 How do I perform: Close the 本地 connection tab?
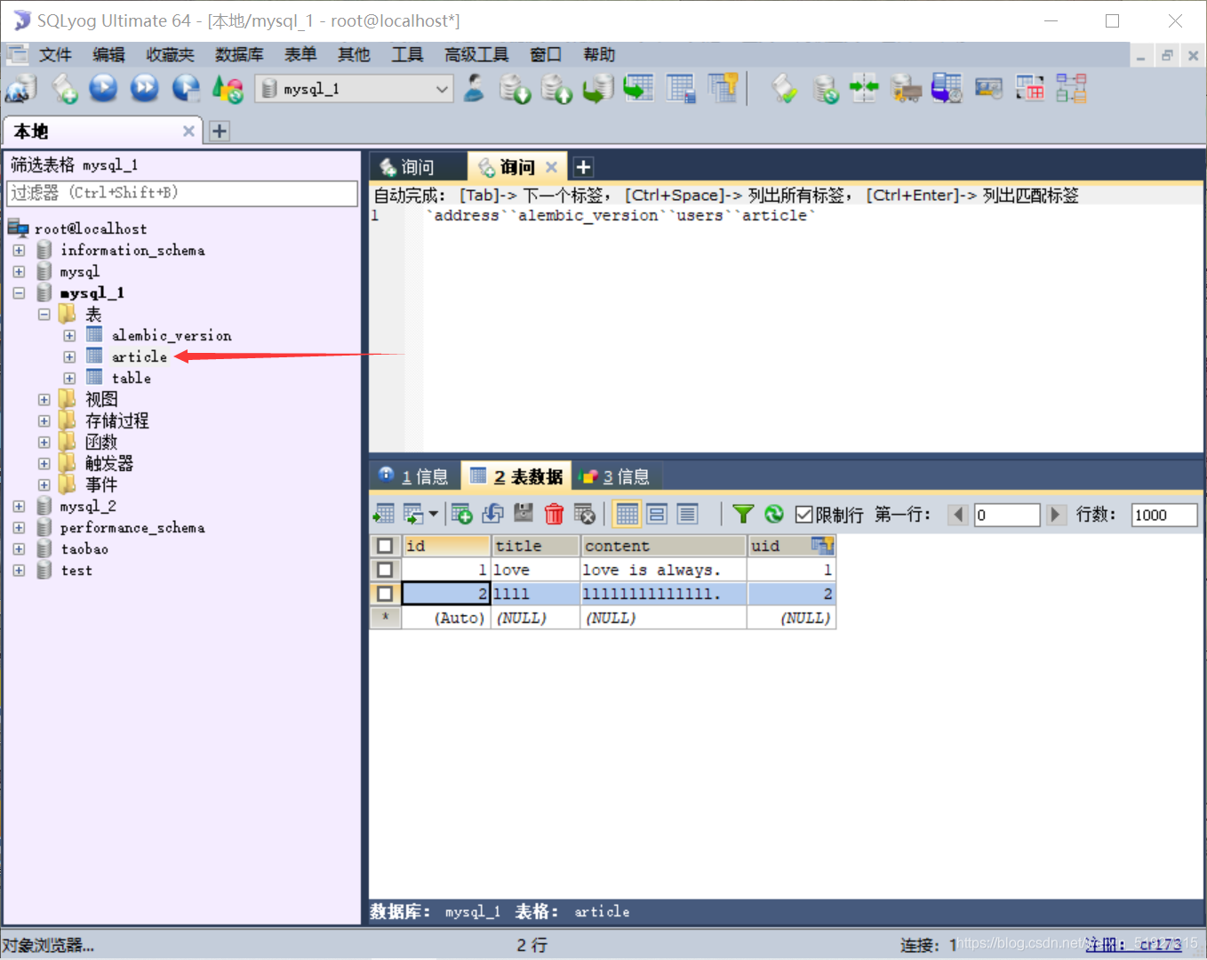(188, 132)
